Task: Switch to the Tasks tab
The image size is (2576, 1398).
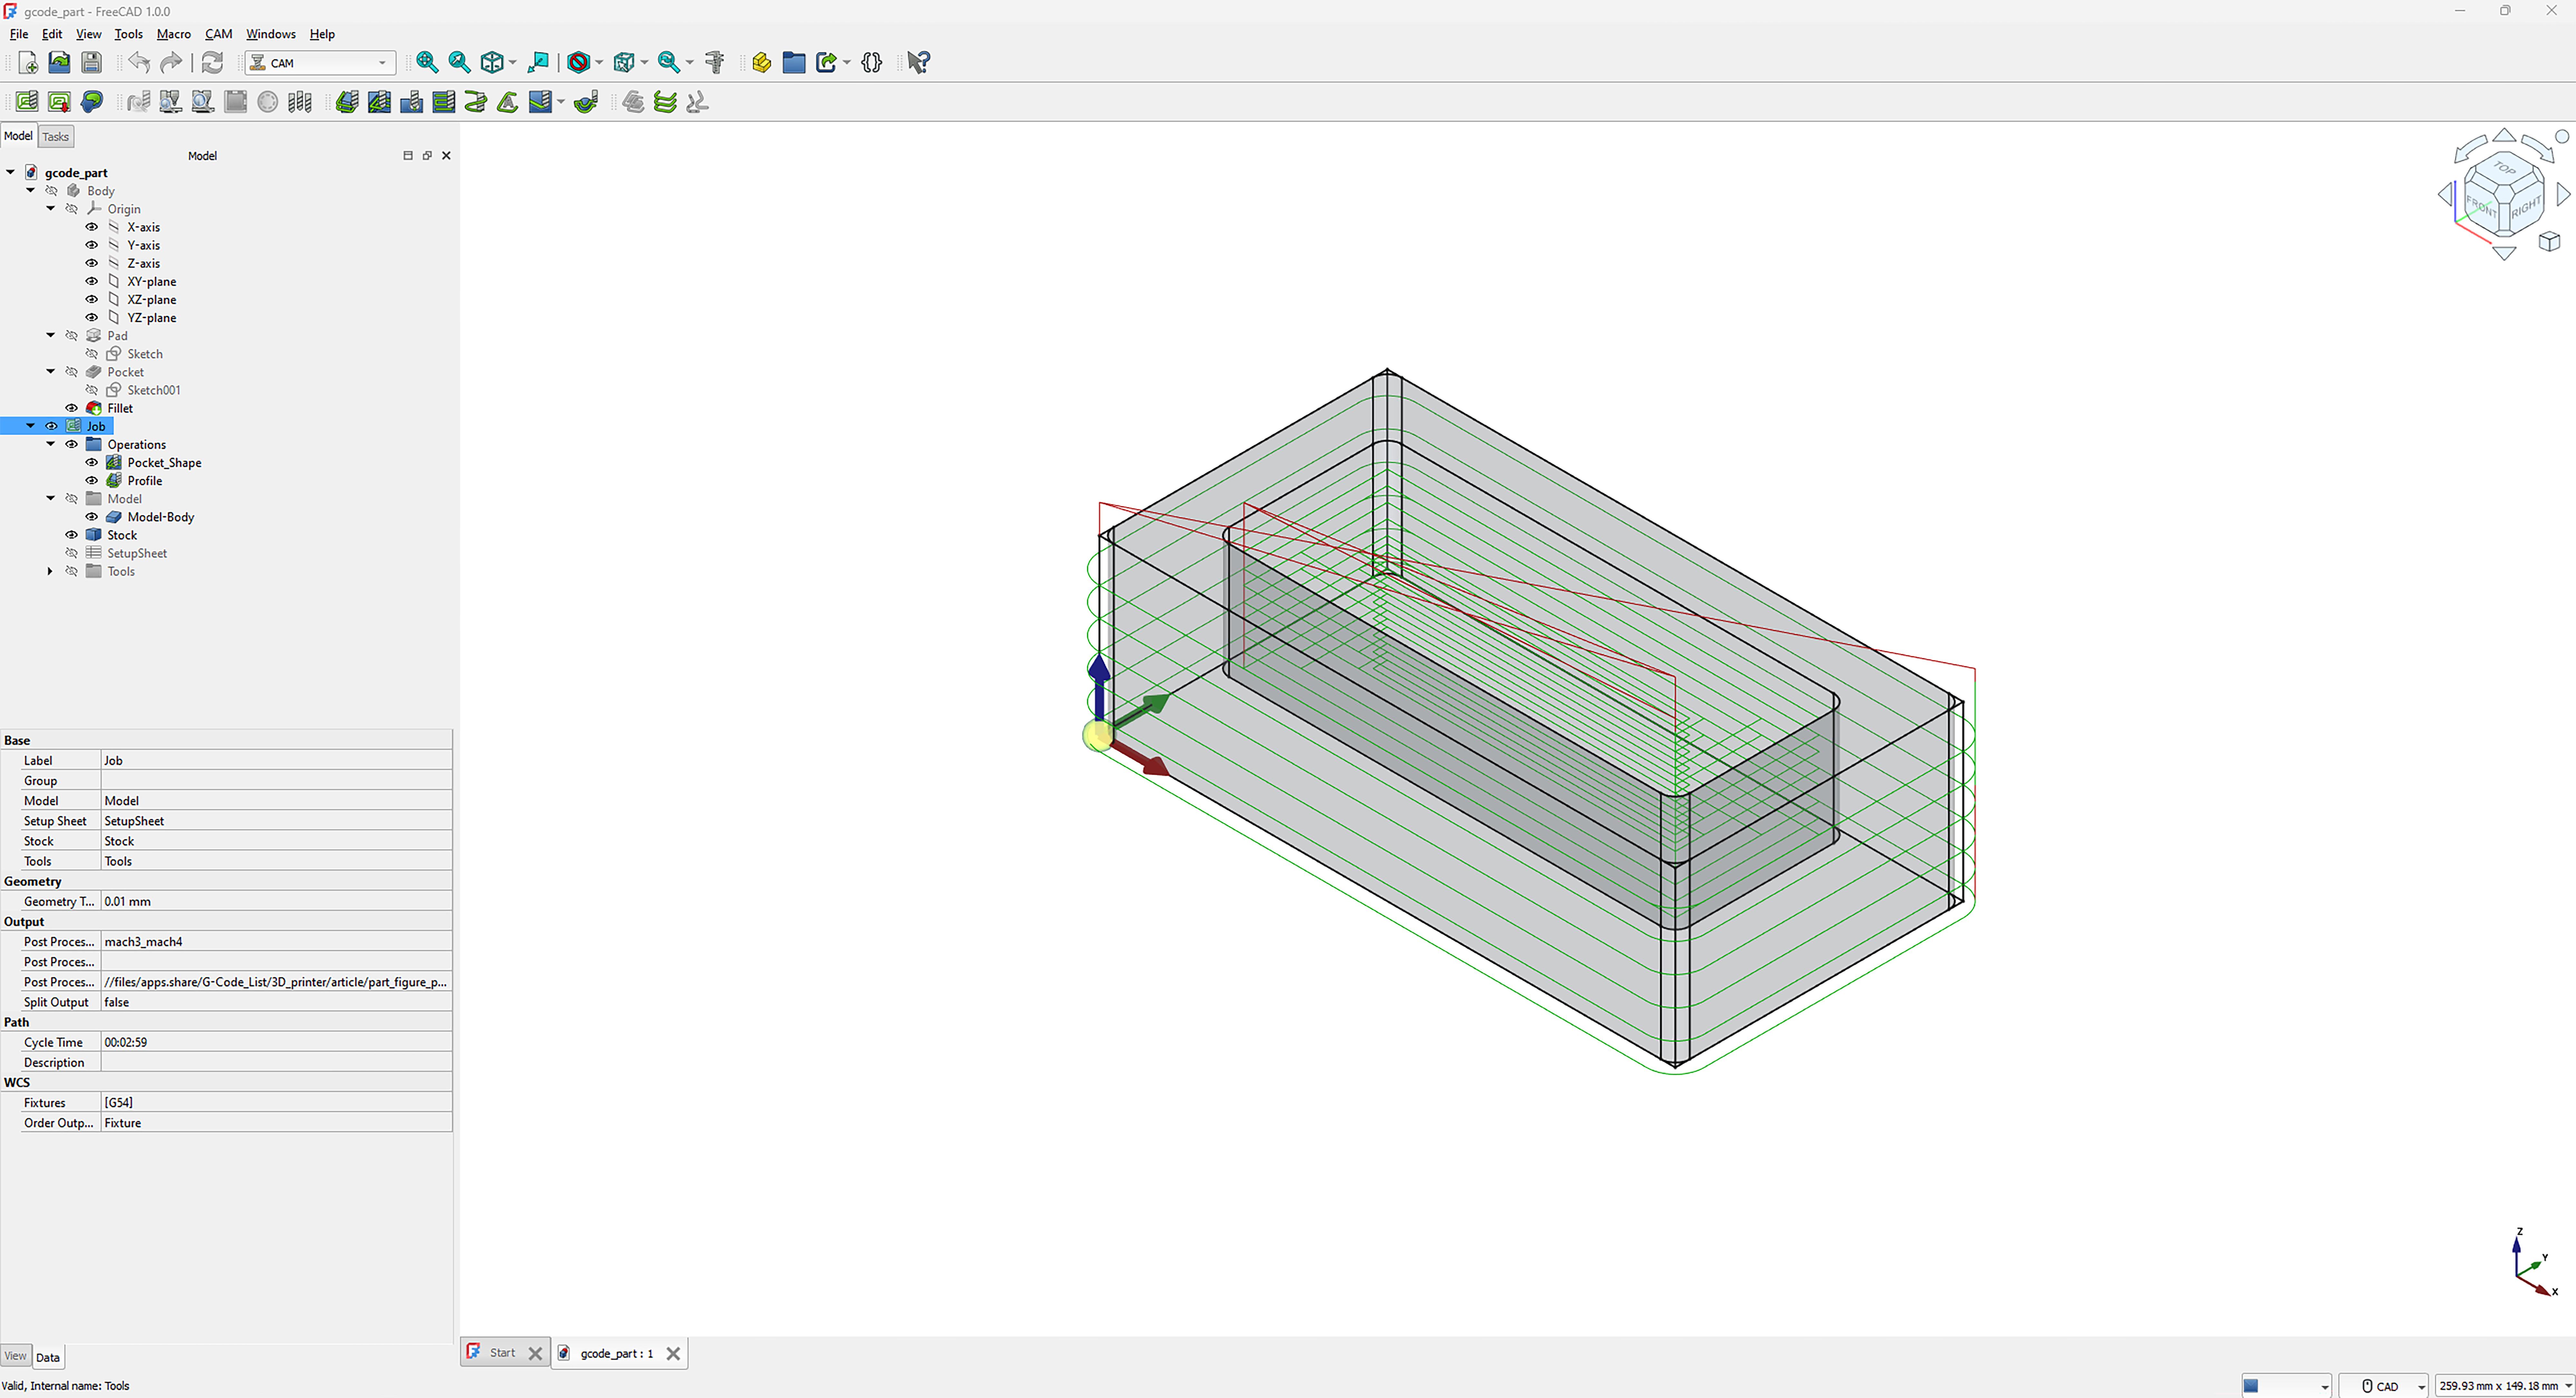Action: pyautogui.click(x=55, y=136)
